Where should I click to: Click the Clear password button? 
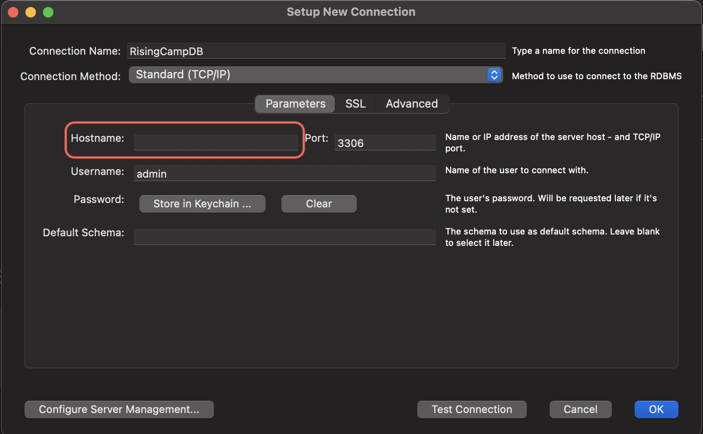tap(319, 204)
